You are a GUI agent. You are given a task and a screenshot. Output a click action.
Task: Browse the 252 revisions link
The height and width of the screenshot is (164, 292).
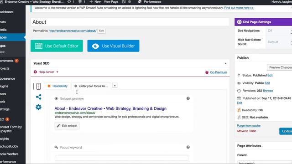click(268, 91)
